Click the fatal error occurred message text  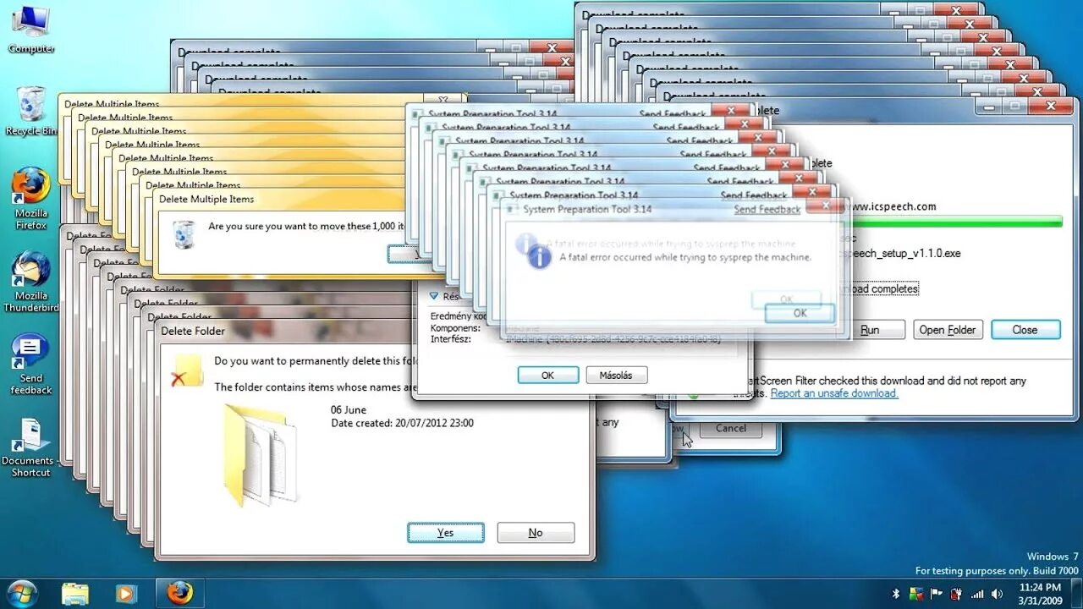686,257
